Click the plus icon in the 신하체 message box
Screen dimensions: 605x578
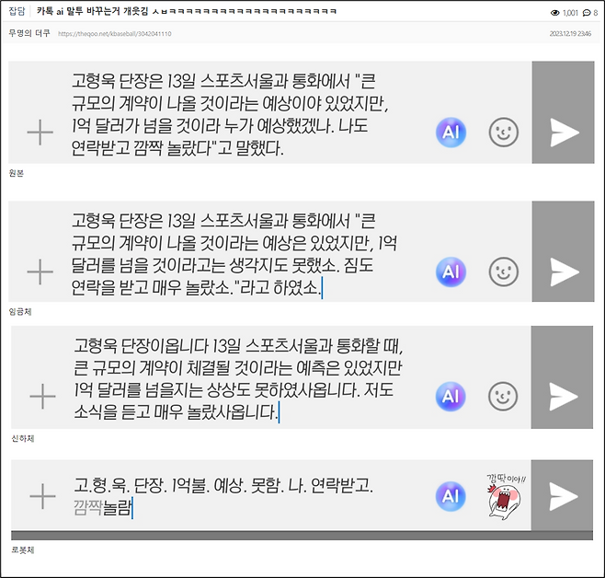pos(42,396)
